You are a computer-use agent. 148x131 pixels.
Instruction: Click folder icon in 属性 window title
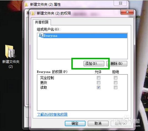click(x=26, y=4)
